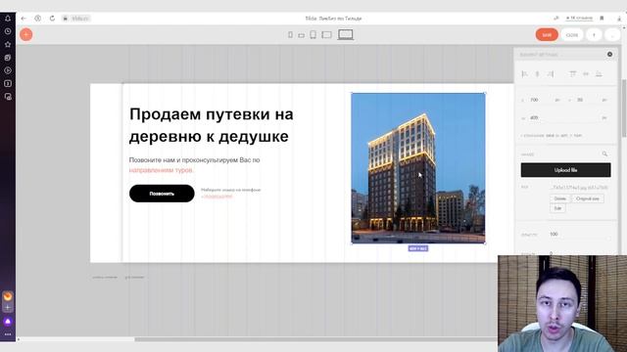Align the element to the left edge
Viewport: 627px width, 352px height.
tap(525, 74)
